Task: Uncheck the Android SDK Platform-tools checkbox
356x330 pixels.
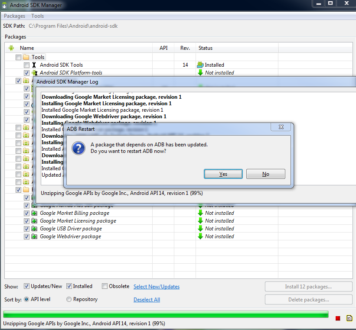Action: pyautogui.click(x=26, y=73)
